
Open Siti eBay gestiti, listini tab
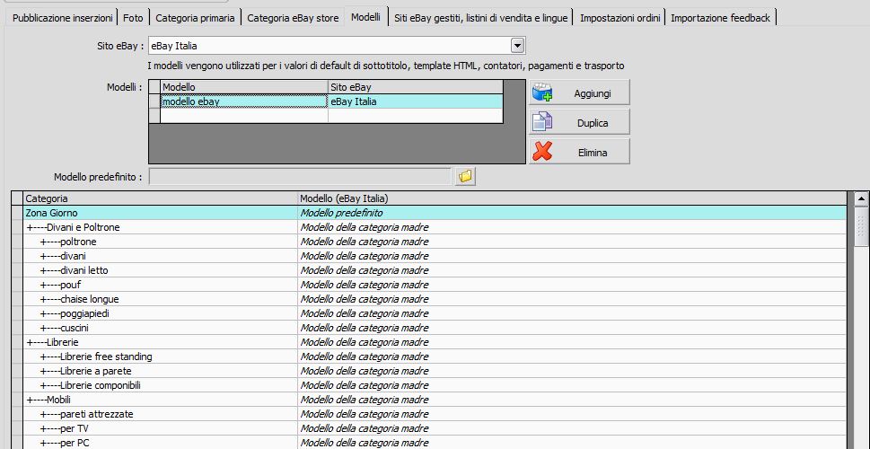pyautogui.click(x=481, y=18)
